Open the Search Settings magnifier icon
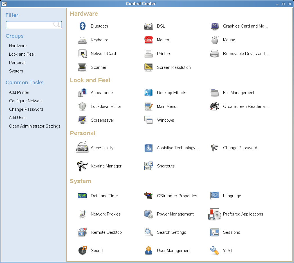 click(149, 232)
